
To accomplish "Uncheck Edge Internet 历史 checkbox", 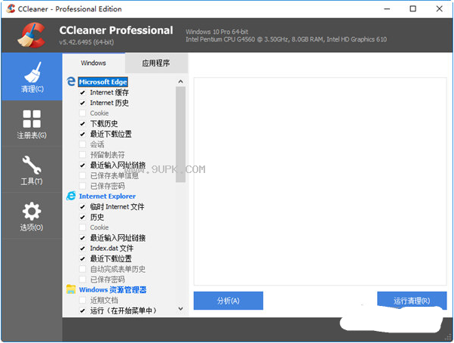I will tap(82, 103).
